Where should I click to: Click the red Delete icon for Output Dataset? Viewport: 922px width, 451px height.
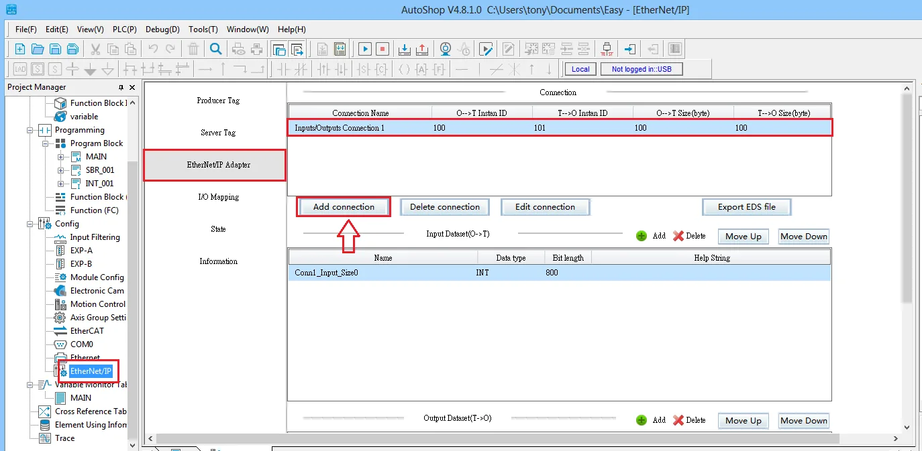point(678,420)
